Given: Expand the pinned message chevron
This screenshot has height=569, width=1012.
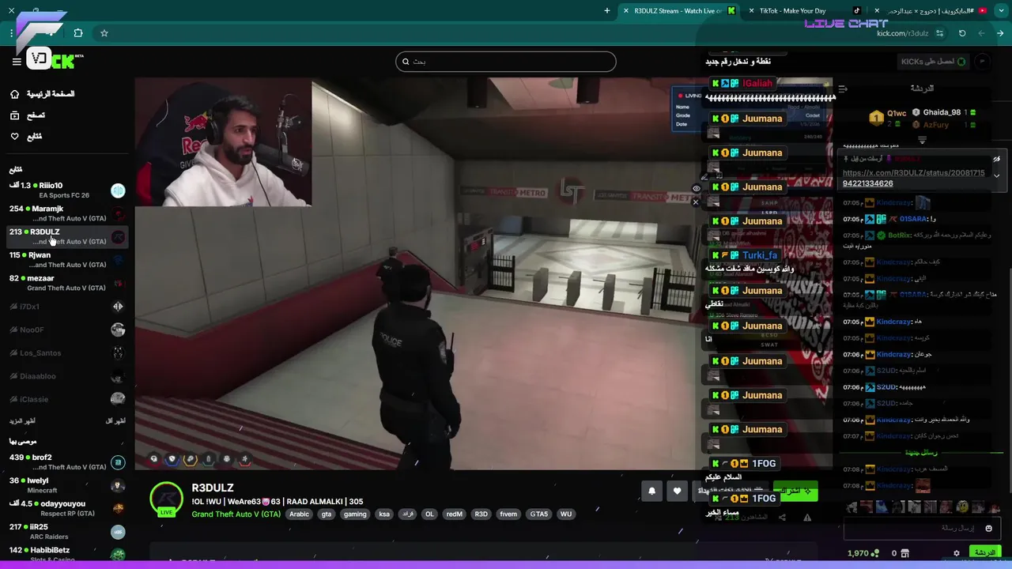Looking at the screenshot, I should (x=996, y=175).
